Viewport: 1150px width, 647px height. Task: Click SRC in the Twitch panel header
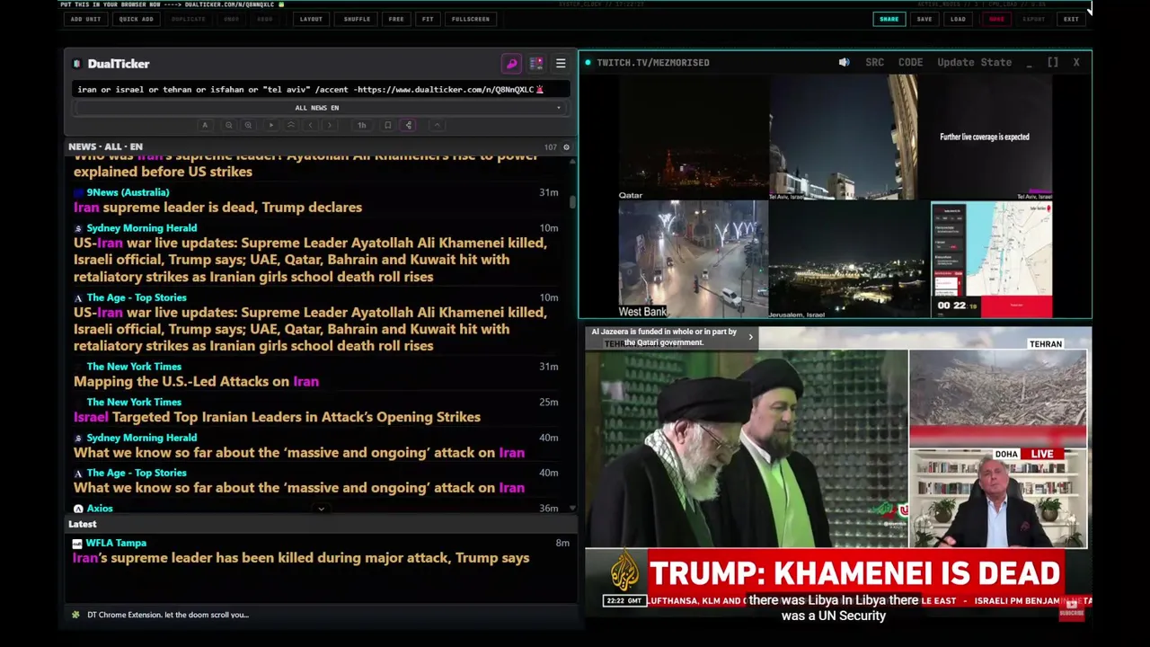(x=874, y=62)
